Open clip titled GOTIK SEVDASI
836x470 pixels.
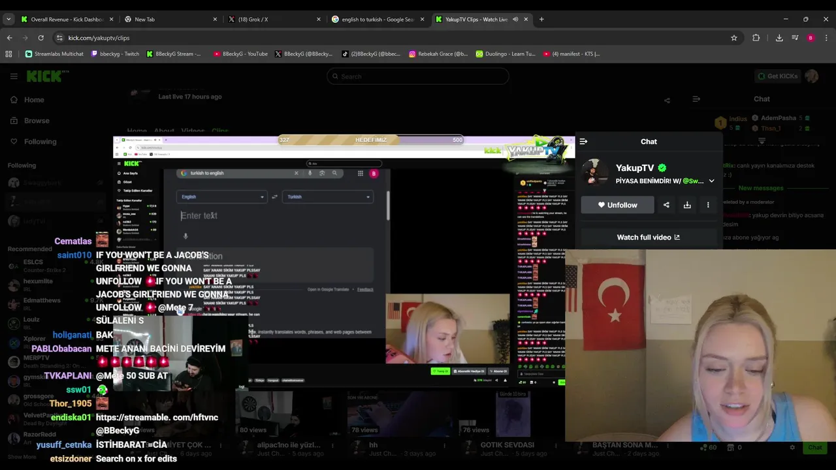pyautogui.click(x=507, y=445)
